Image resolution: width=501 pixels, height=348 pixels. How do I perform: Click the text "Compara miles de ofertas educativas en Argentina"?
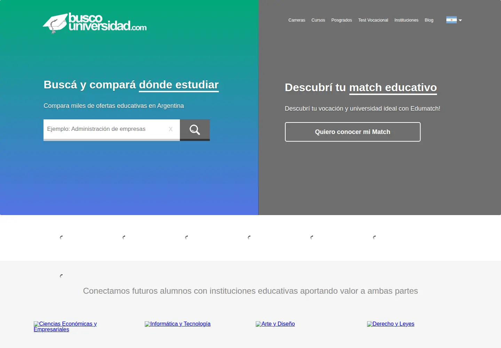click(114, 106)
